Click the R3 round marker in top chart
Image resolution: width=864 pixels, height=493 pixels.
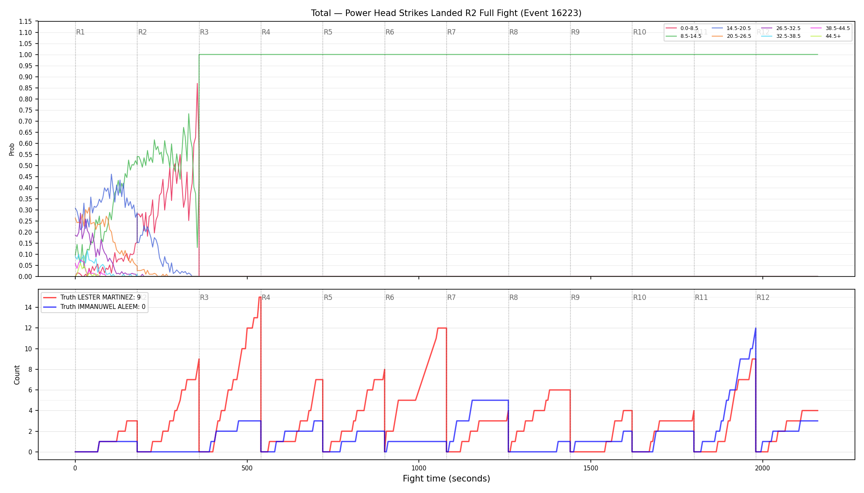(x=204, y=32)
